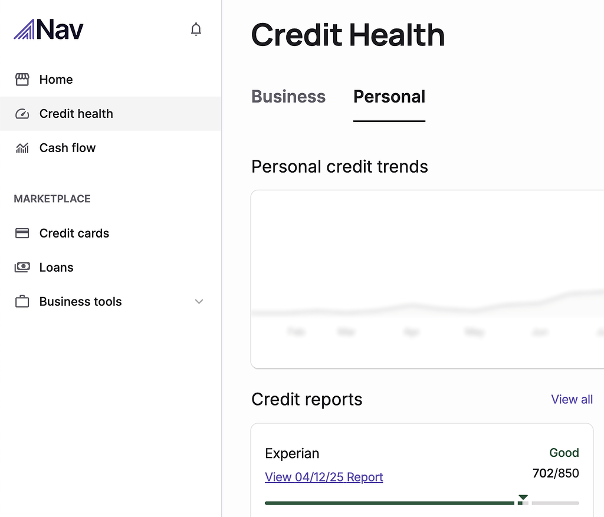This screenshot has width=604, height=517.
Task: Select the Personal tab
Action: (389, 97)
